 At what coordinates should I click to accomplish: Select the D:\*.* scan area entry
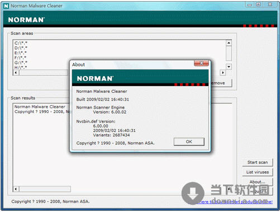tap(21, 48)
